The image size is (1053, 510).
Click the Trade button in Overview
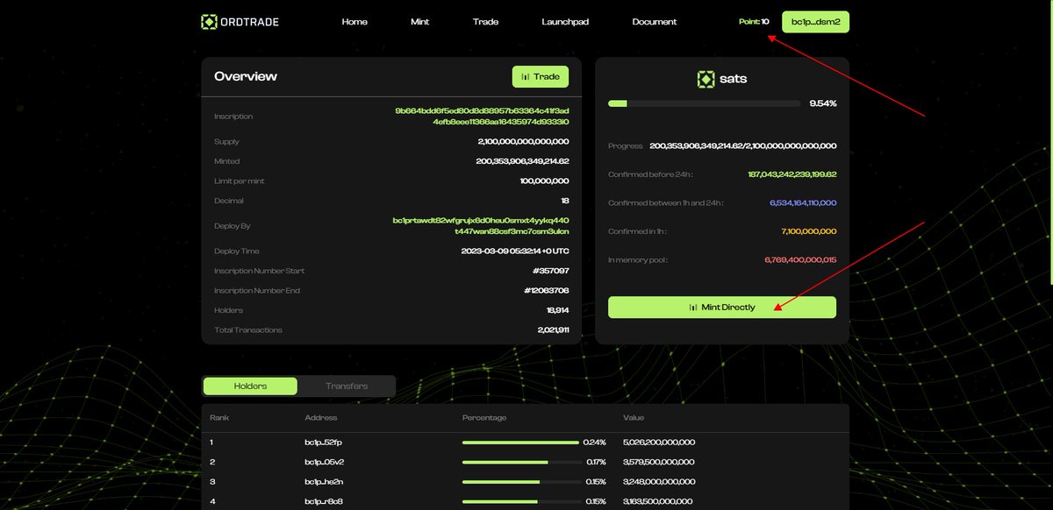tap(541, 76)
